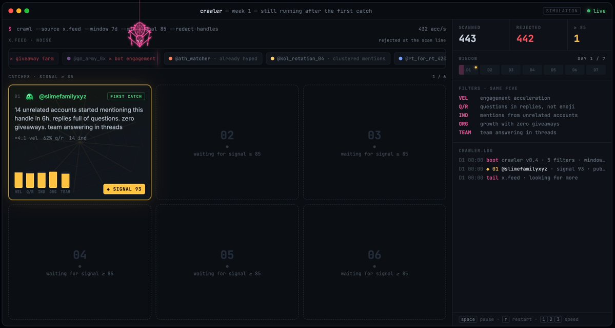Click the @gm_army_0x bot engagement chip
The width and height of the screenshot is (615, 328).
pyautogui.click(x=111, y=59)
